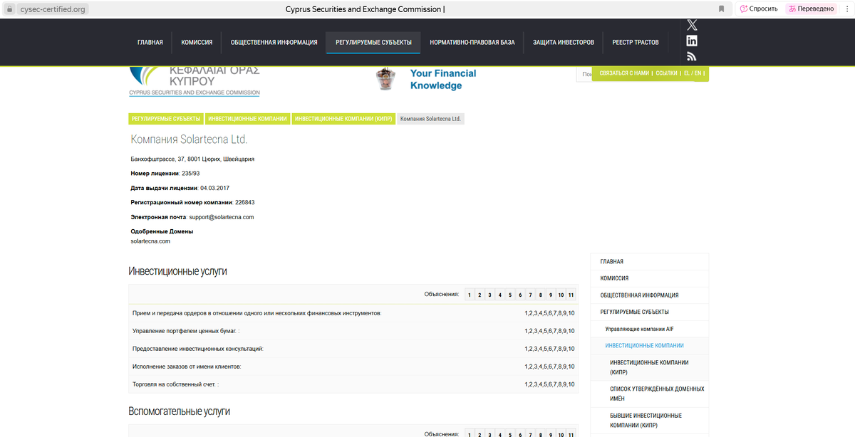Image resolution: width=855 pixels, height=437 pixels.
Task: Click explanation button 8 under Инвестиционные услуги
Action: [x=541, y=295]
